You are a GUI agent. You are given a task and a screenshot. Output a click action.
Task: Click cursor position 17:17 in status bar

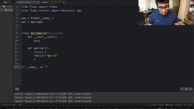[20, 105]
